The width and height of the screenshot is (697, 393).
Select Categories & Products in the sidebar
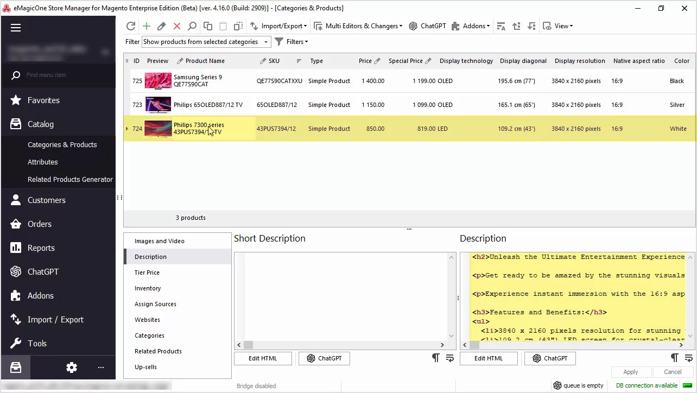pyautogui.click(x=62, y=145)
